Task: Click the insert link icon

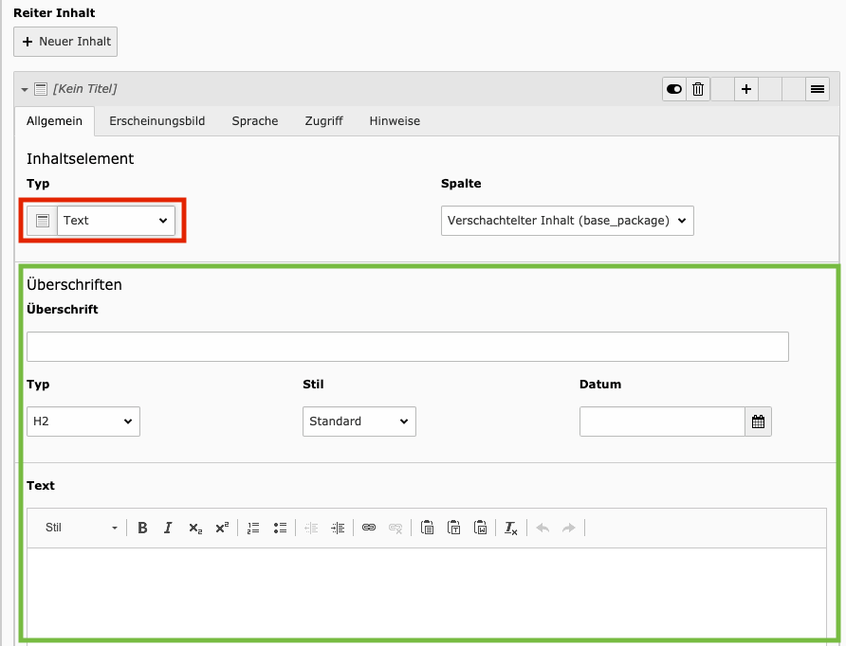Action: 369,528
